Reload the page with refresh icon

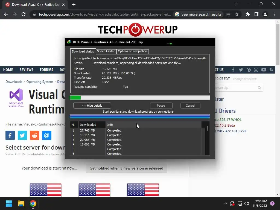click(x=24, y=14)
